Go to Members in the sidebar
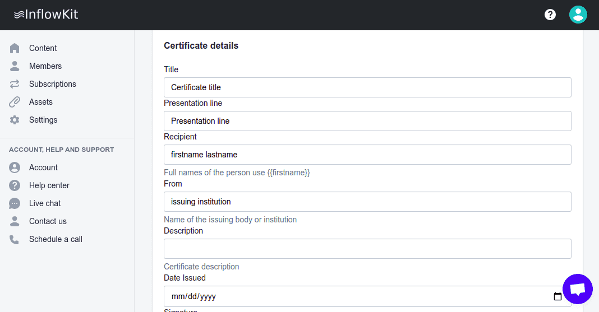This screenshot has width=599, height=312. 45,66
